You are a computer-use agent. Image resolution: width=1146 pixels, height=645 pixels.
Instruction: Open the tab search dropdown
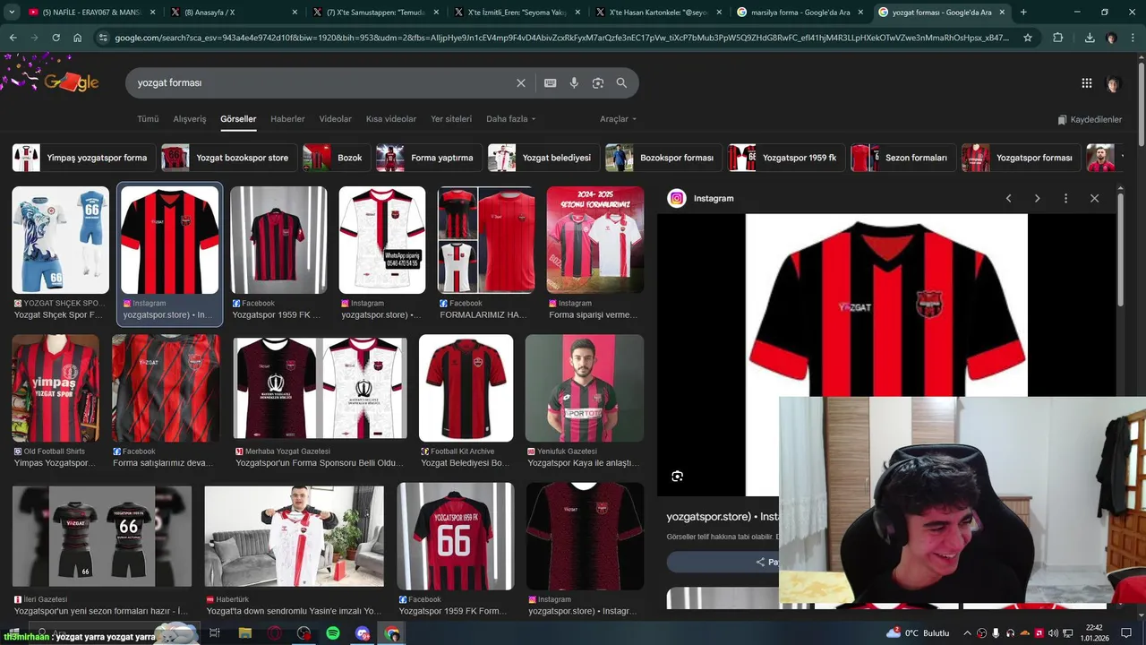point(12,12)
